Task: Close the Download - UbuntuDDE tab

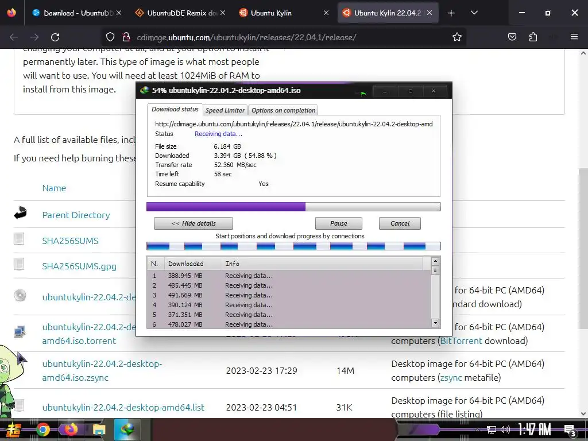Action: (x=119, y=13)
